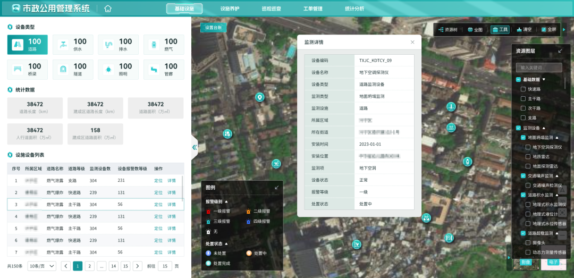The height and width of the screenshot is (278, 574).
Task: Select the 照明 device type card
Action: click(118, 70)
